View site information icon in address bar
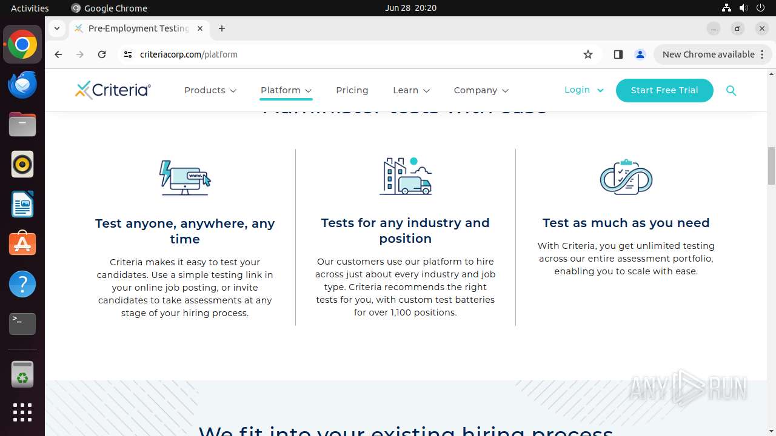 click(127, 54)
